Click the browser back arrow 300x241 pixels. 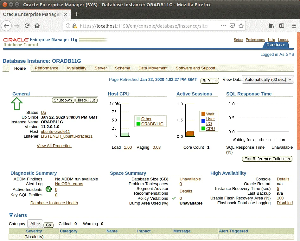7,26
